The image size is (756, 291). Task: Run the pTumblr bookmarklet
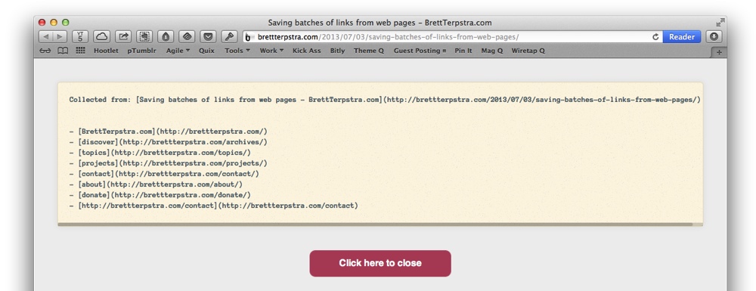142,51
